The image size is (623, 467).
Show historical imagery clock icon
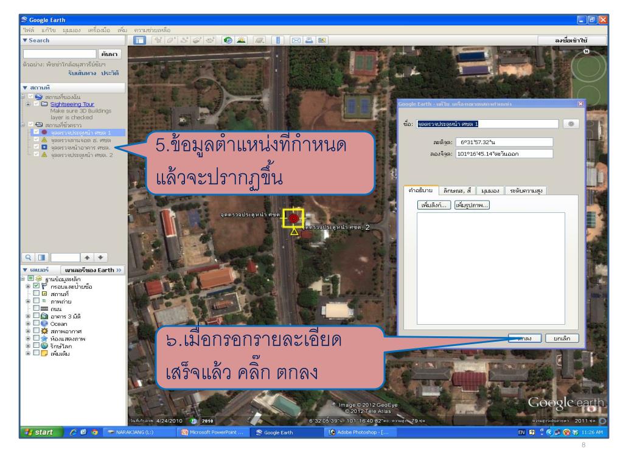coord(228,40)
